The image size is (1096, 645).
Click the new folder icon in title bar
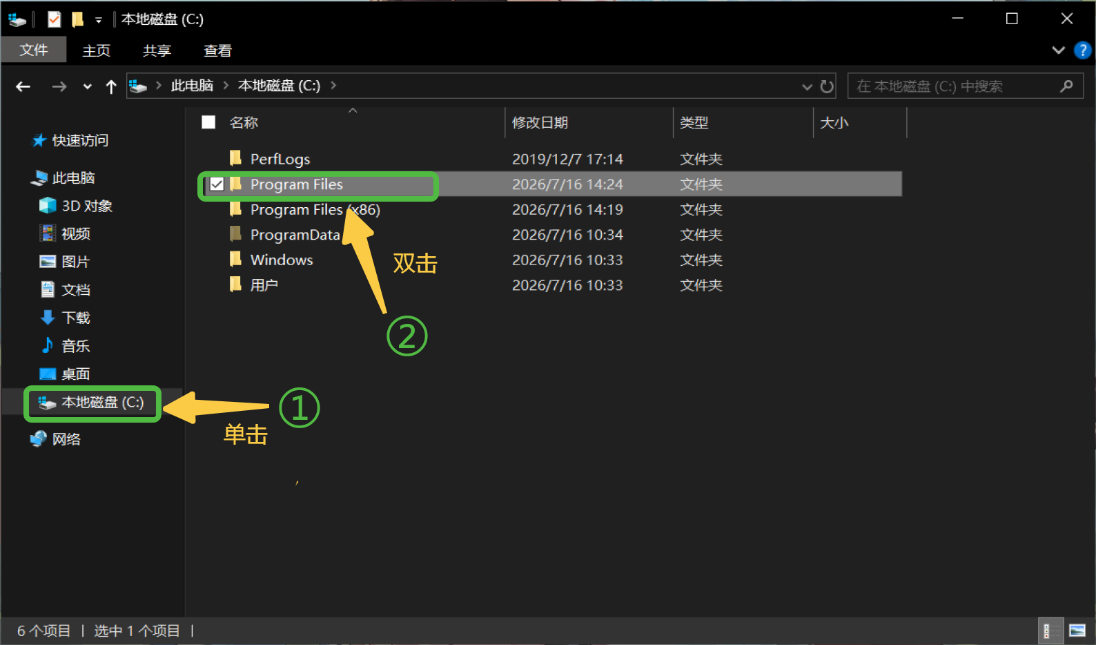click(x=78, y=19)
